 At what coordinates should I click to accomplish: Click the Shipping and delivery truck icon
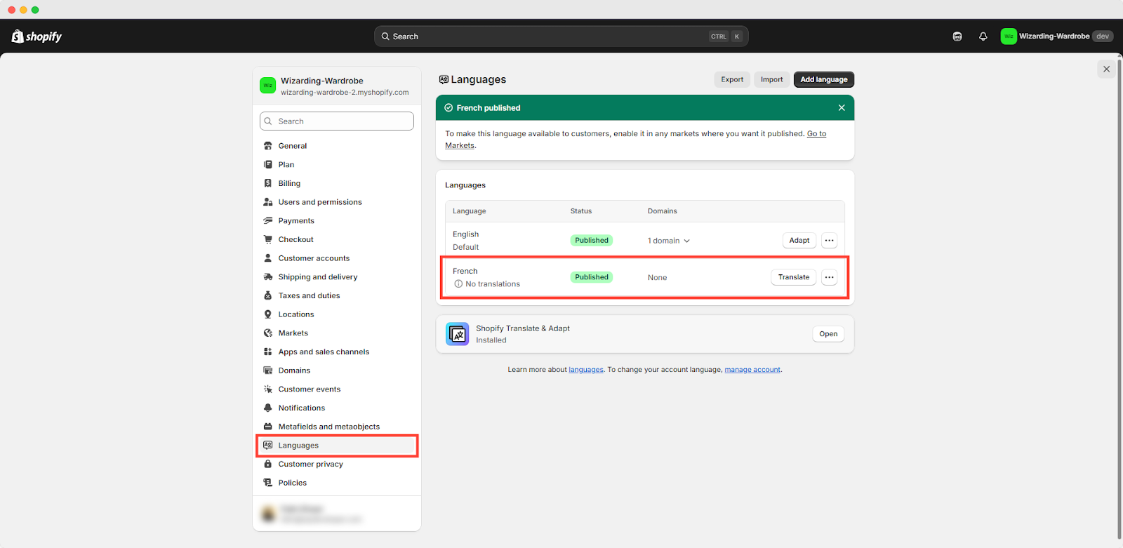(268, 277)
